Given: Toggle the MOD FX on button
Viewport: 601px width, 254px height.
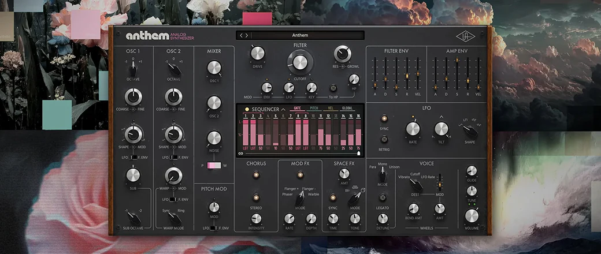Looking at the screenshot, I should (x=300, y=175).
